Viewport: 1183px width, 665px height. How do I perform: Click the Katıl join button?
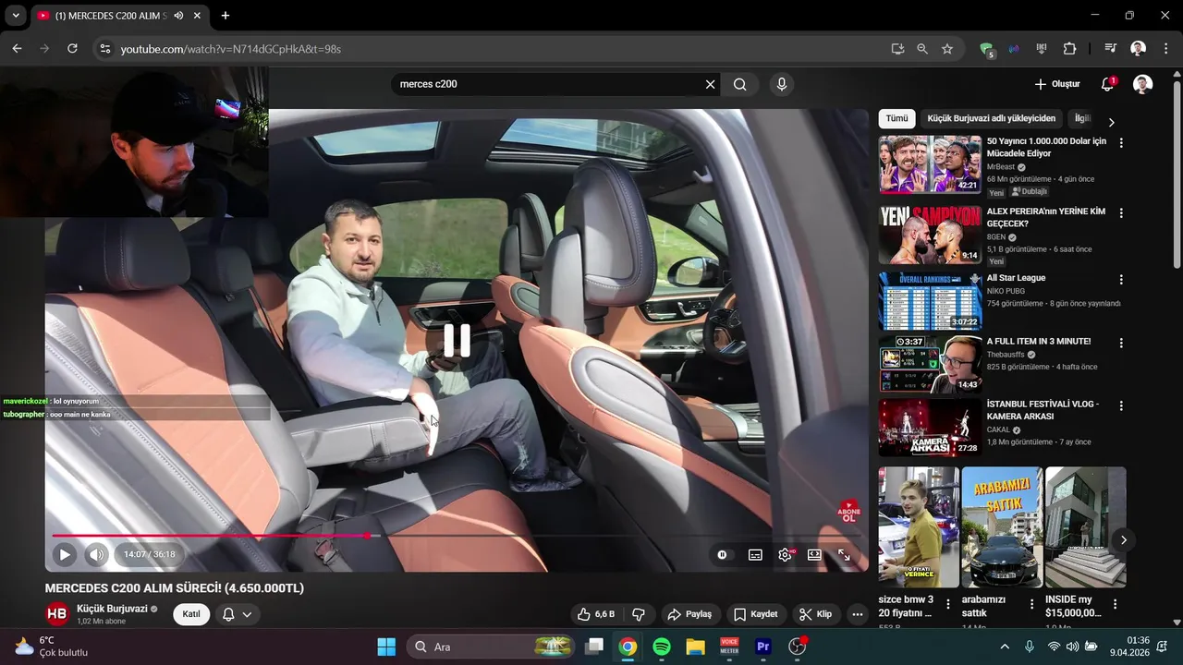click(x=191, y=614)
